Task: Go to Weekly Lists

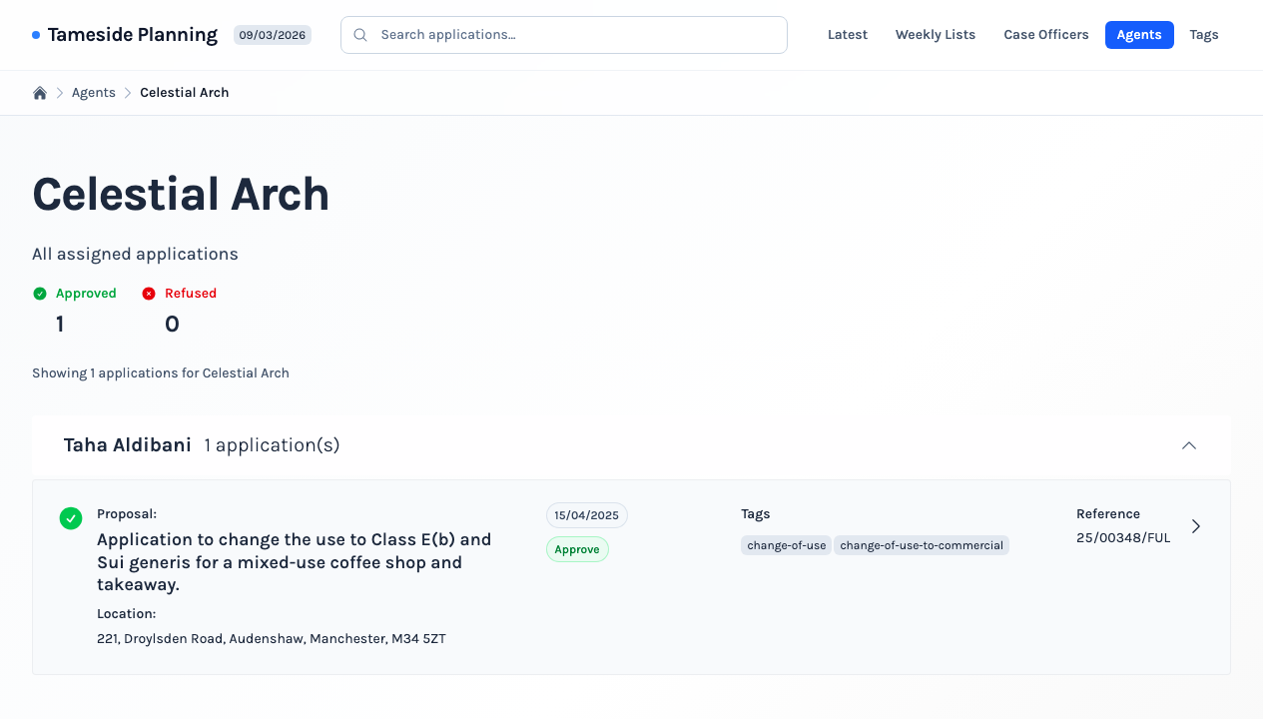Action: pyautogui.click(x=935, y=35)
